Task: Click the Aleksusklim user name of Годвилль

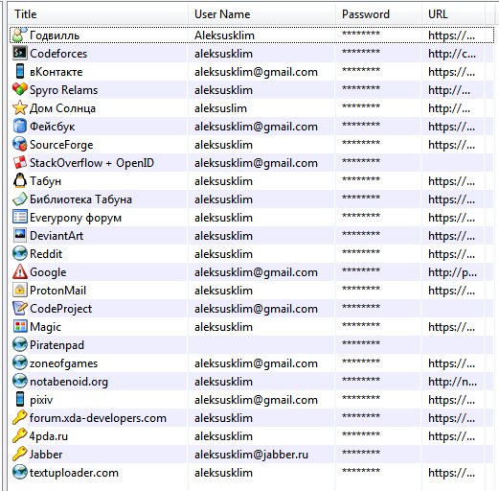Action: point(224,35)
